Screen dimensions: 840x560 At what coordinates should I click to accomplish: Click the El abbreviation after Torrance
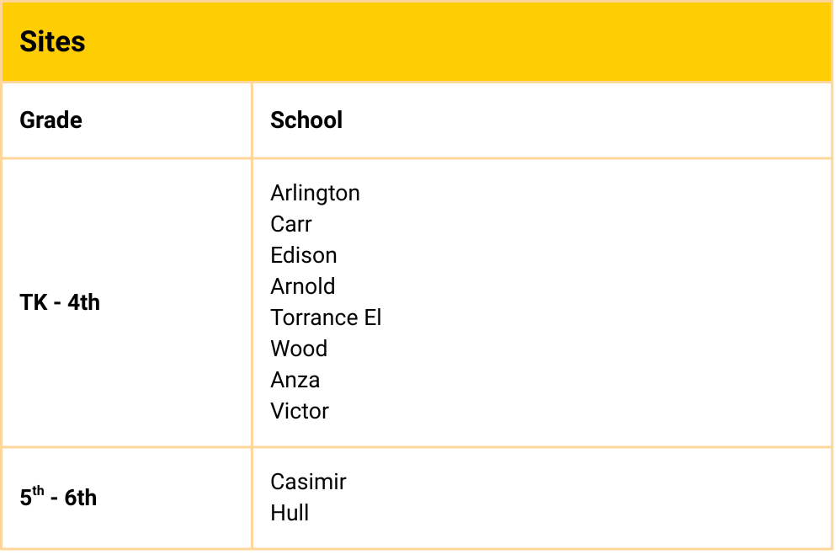click(x=372, y=317)
